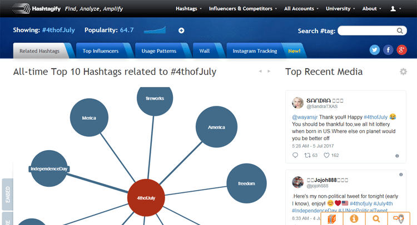This screenshot has width=417, height=225.
Task: Click Sandra's profile avatar
Action: 298,103
